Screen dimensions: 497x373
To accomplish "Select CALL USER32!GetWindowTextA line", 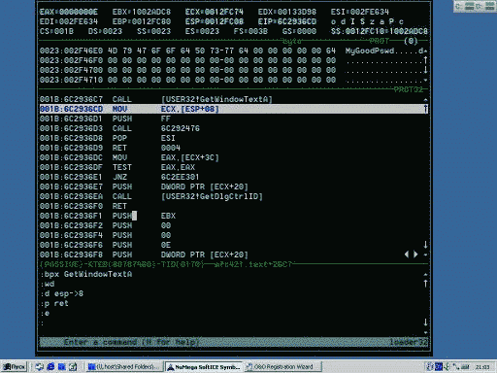I will pyautogui.click(x=232, y=99).
